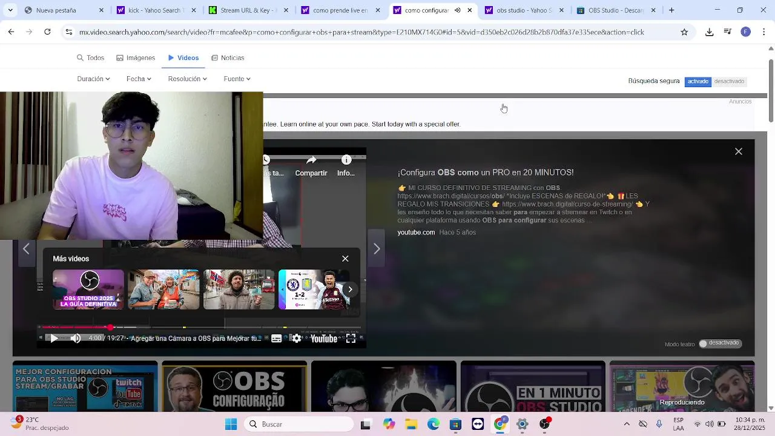The height and width of the screenshot is (436, 775).
Task: Open the tab search dropdown arrow
Action: pos(10,10)
